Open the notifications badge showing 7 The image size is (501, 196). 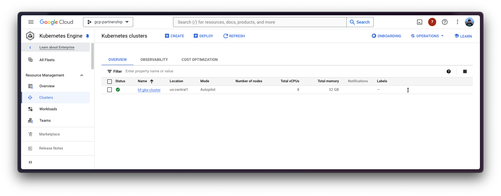[x=432, y=22]
